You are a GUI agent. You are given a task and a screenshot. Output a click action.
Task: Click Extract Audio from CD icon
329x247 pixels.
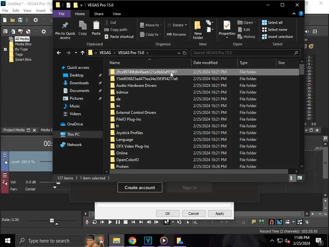tap(28, 32)
